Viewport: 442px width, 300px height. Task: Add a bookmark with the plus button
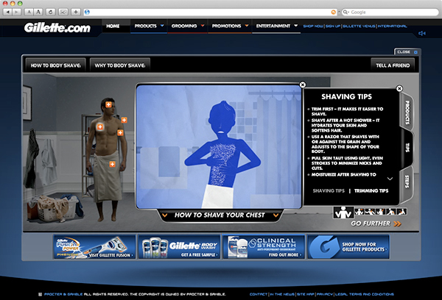coord(76,12)
